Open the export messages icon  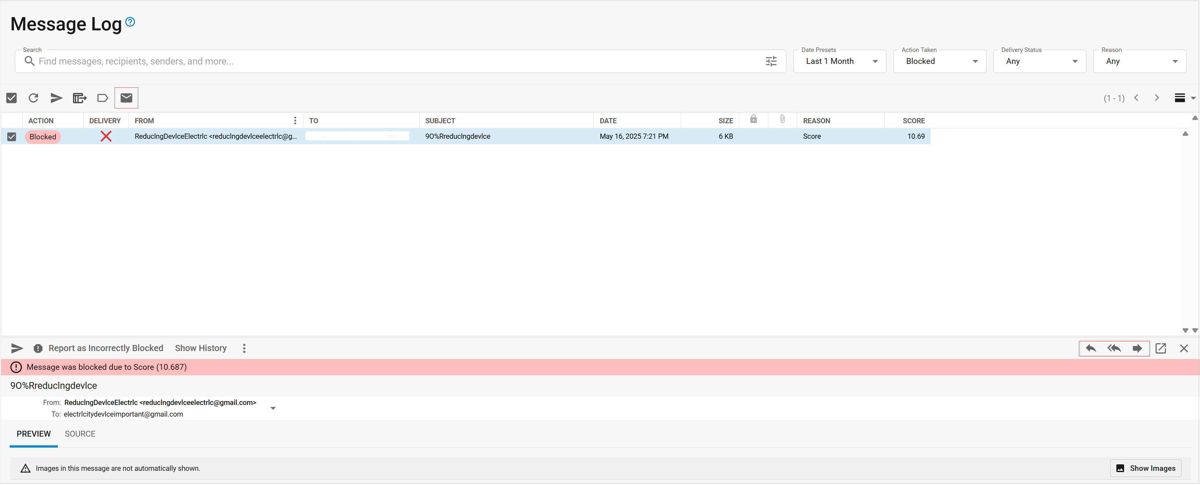tap(79, 98)
